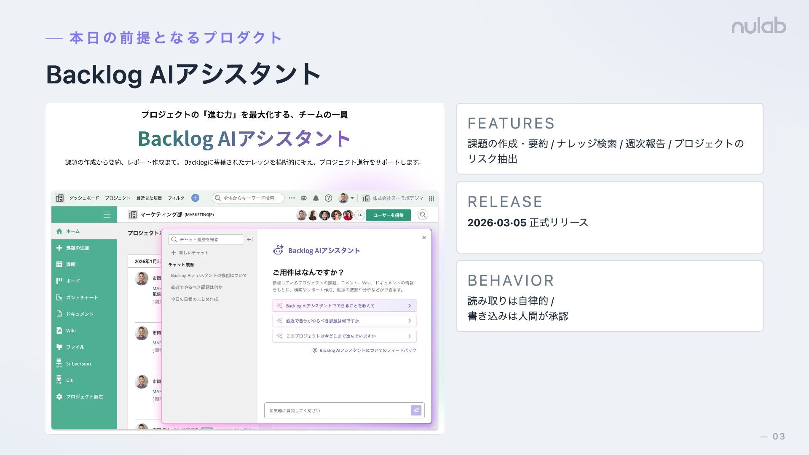Expand "Backlog AIアシスタントでできることを教えて" suggestion
This screenshot has width=809, height=455.
pos(344,306)
